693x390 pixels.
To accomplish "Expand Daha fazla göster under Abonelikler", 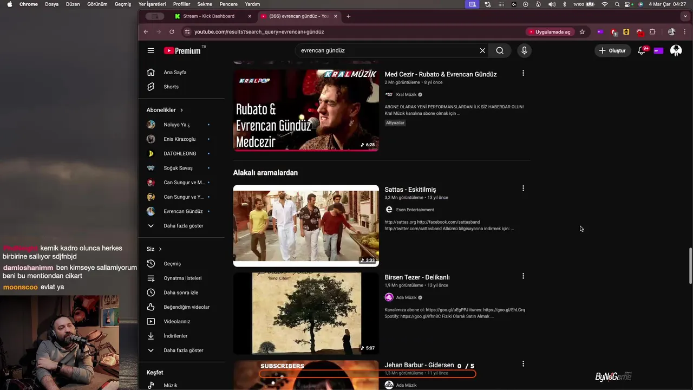I will (184, 225).
